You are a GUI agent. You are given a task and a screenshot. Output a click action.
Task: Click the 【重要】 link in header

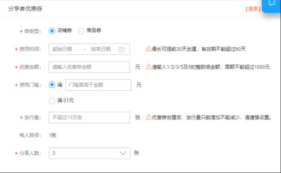[x=252, y=8]
